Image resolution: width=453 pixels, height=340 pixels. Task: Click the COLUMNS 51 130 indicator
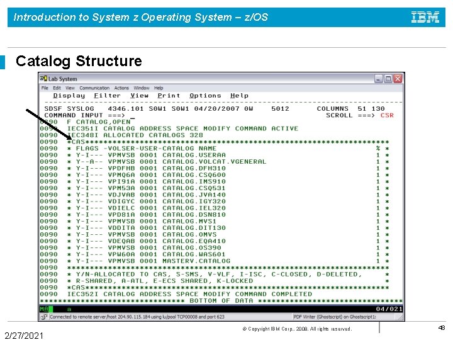(350, 109)
